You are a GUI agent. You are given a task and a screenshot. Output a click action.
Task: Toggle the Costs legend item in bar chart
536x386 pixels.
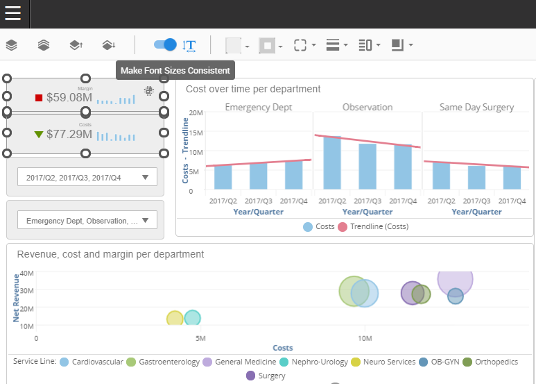pos(319,226)
